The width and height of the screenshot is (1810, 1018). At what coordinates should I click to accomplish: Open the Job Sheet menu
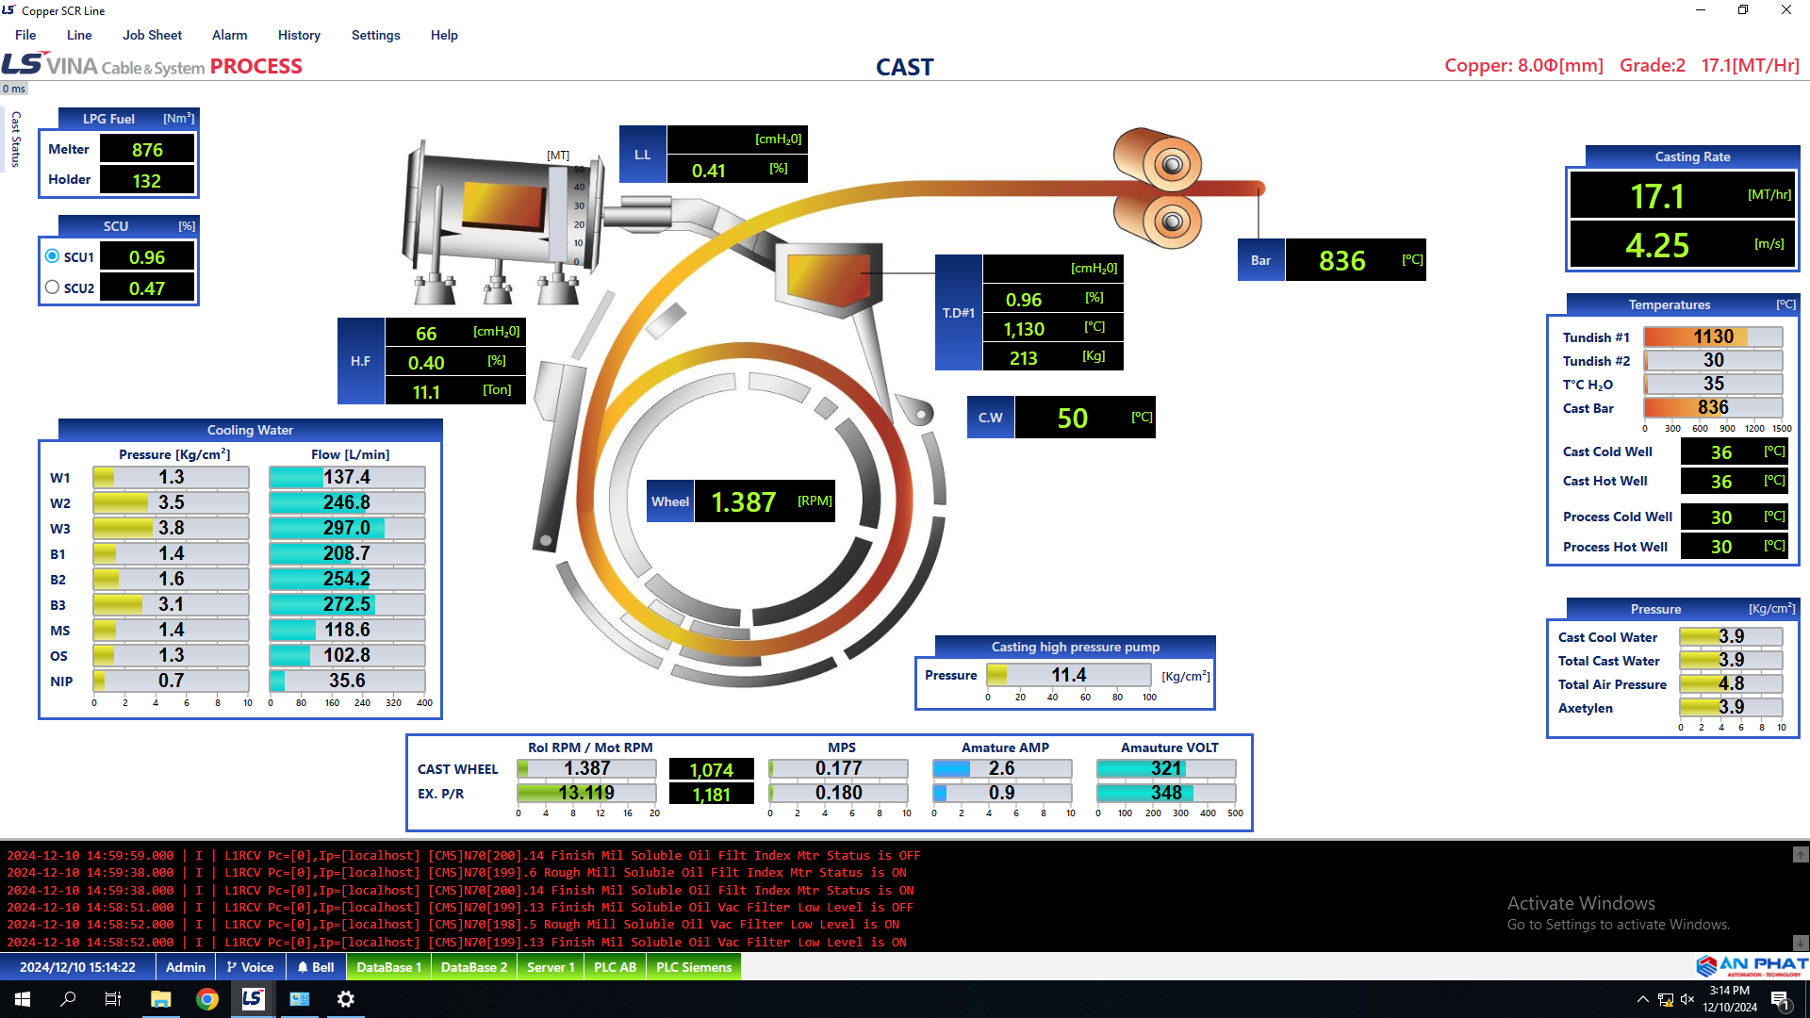click(152, 35)
